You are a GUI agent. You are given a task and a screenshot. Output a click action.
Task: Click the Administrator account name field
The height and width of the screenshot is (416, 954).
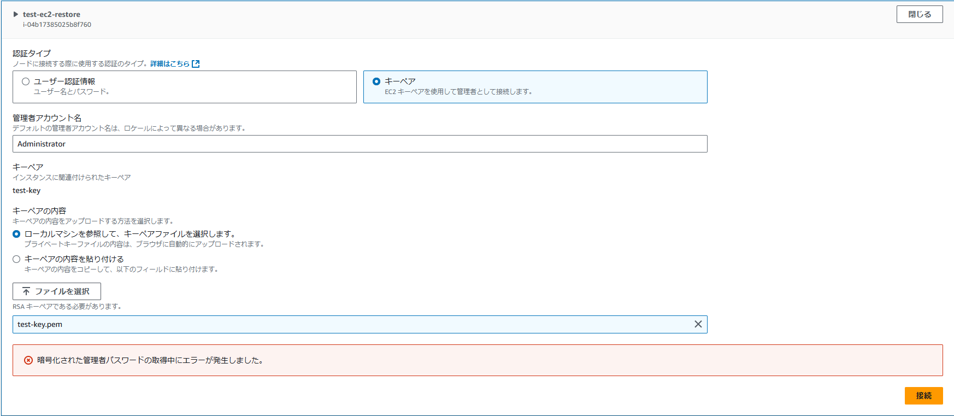(360, 144)
